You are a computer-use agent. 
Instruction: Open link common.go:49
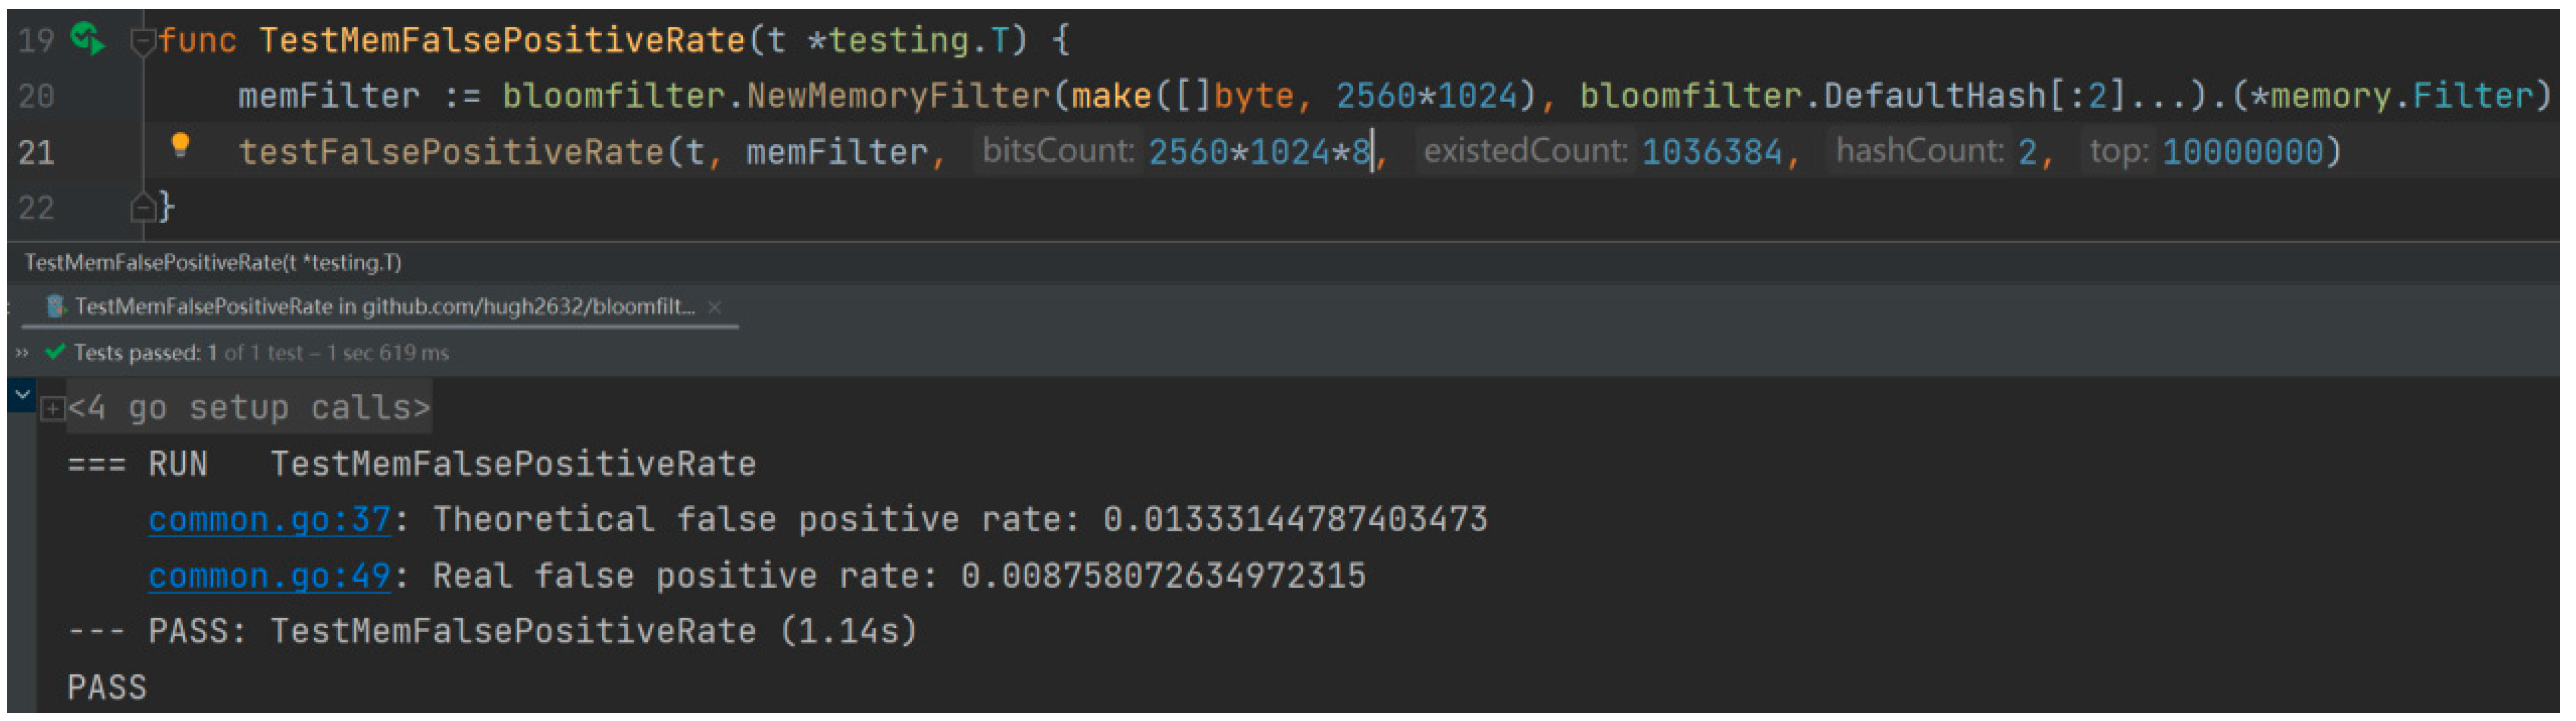(x=270, y=576)
